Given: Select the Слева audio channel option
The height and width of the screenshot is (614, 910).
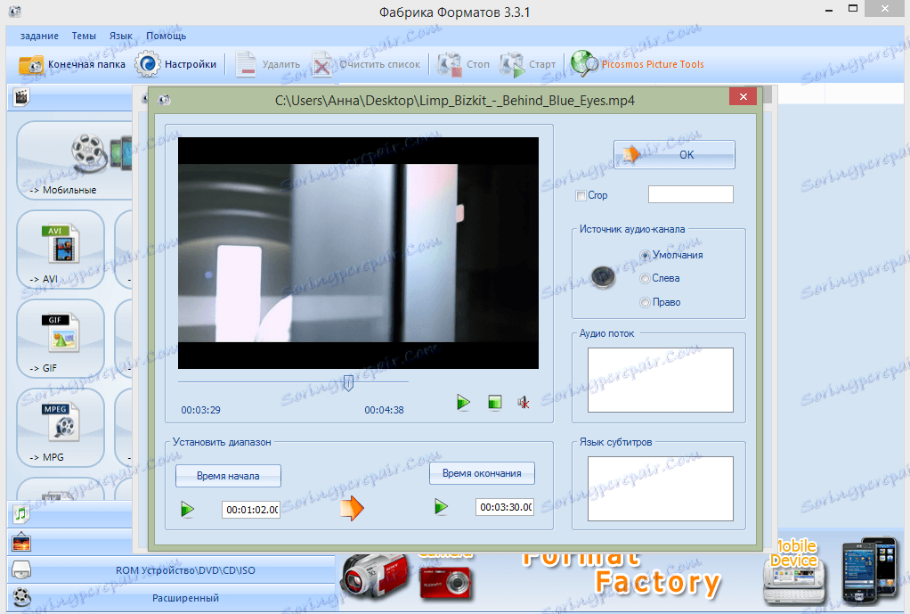Looking at the screenshot, I should point(645,279).
